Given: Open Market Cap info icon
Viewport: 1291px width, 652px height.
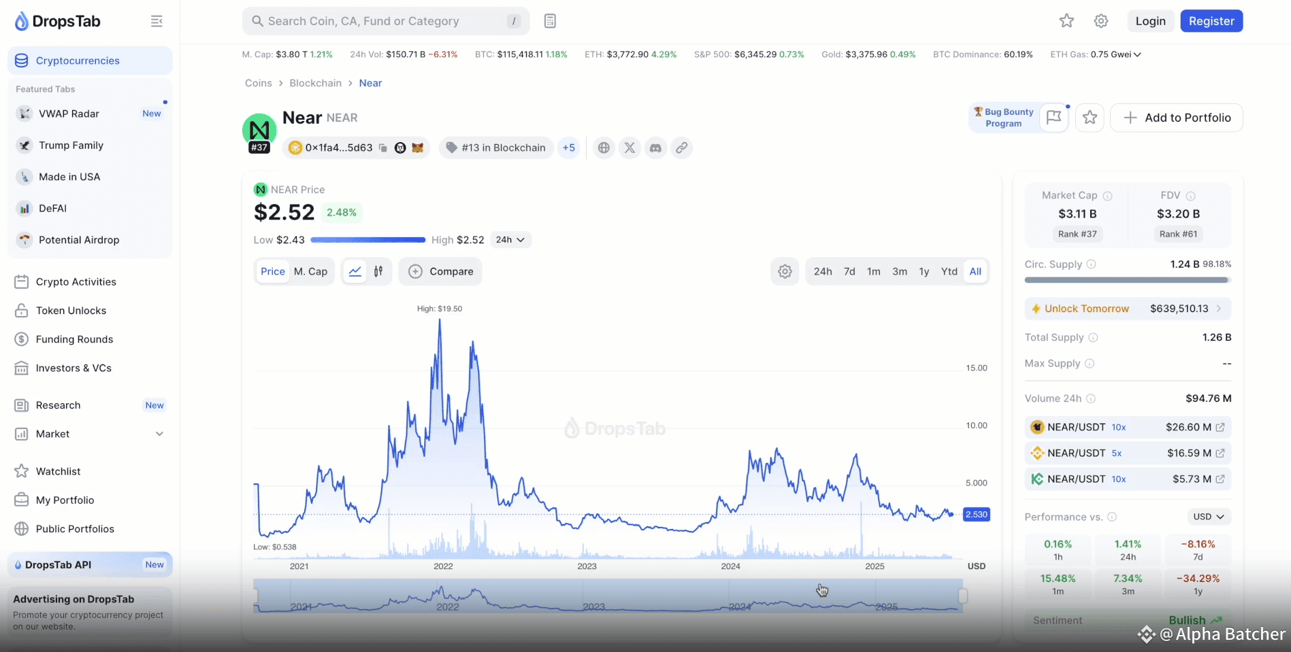Looking at the screenshot, I should (1107, 196).
